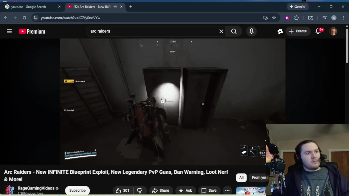Start voice search with microphone

click(251, 31)
